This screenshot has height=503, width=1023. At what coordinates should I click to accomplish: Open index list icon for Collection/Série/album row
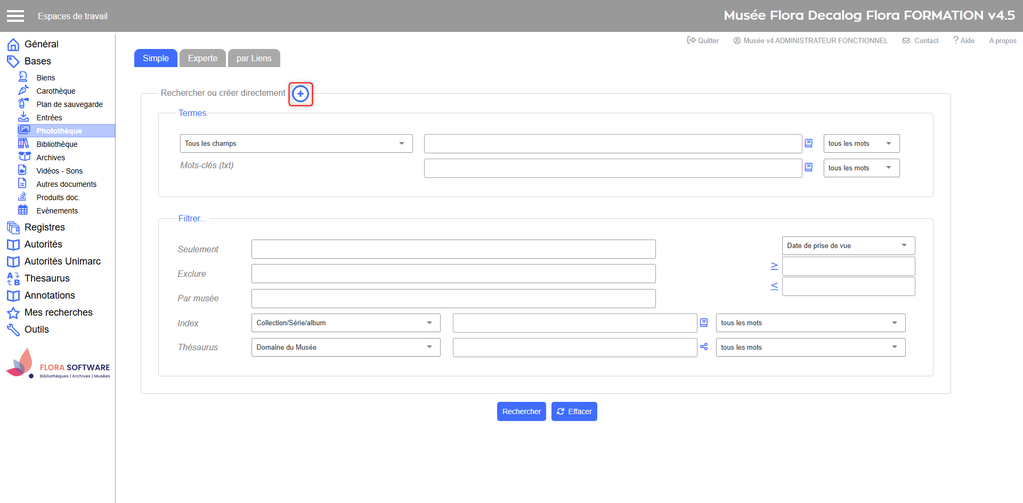704,323
